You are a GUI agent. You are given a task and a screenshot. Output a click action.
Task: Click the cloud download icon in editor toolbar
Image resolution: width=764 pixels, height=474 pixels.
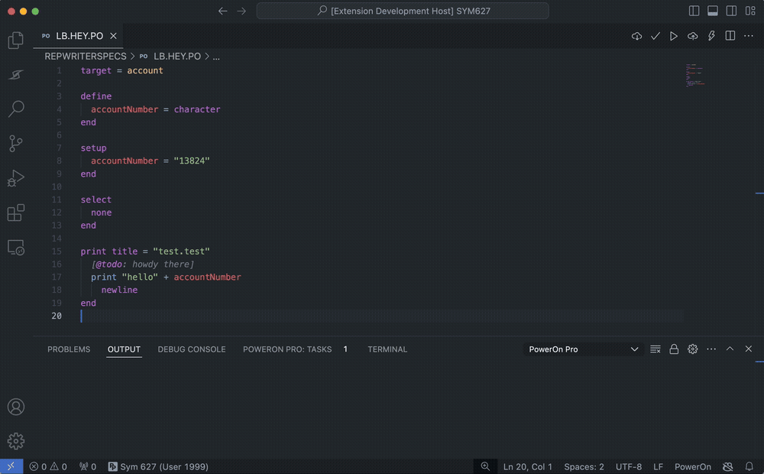click(x=636, y=36)
